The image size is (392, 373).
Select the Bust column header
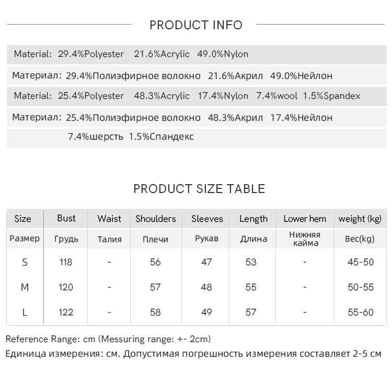click(66, 218)
